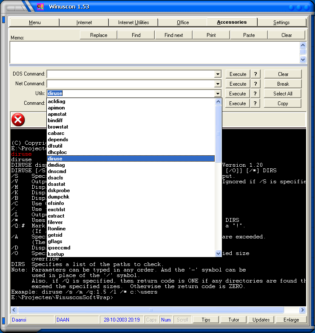Open the Menu tab
Image resolution: width=315 pixels, height=333 pixels.
click(35, 22)
